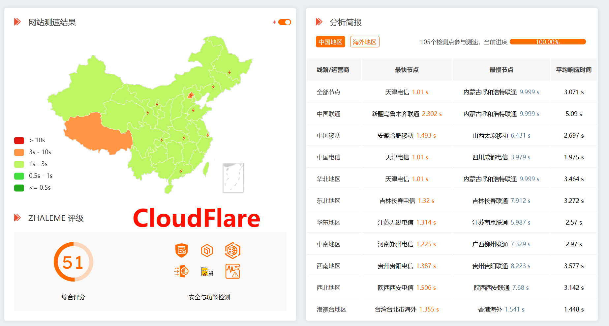Click the South China Sea inset map
The height and width of the screenshot is (326, 609).
pyautogui.click(x=233, y=178)
